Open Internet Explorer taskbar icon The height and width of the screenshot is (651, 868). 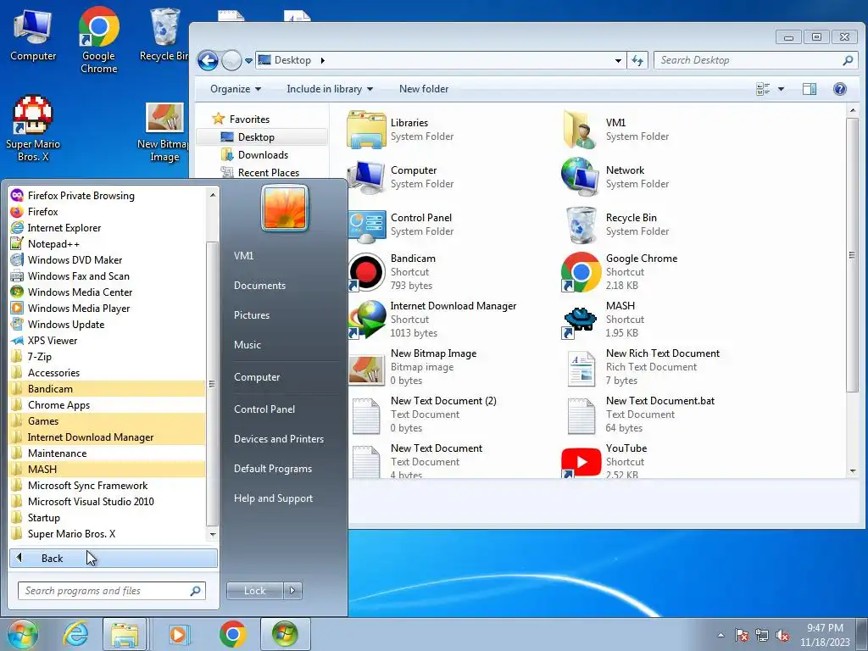click(75, 634)
